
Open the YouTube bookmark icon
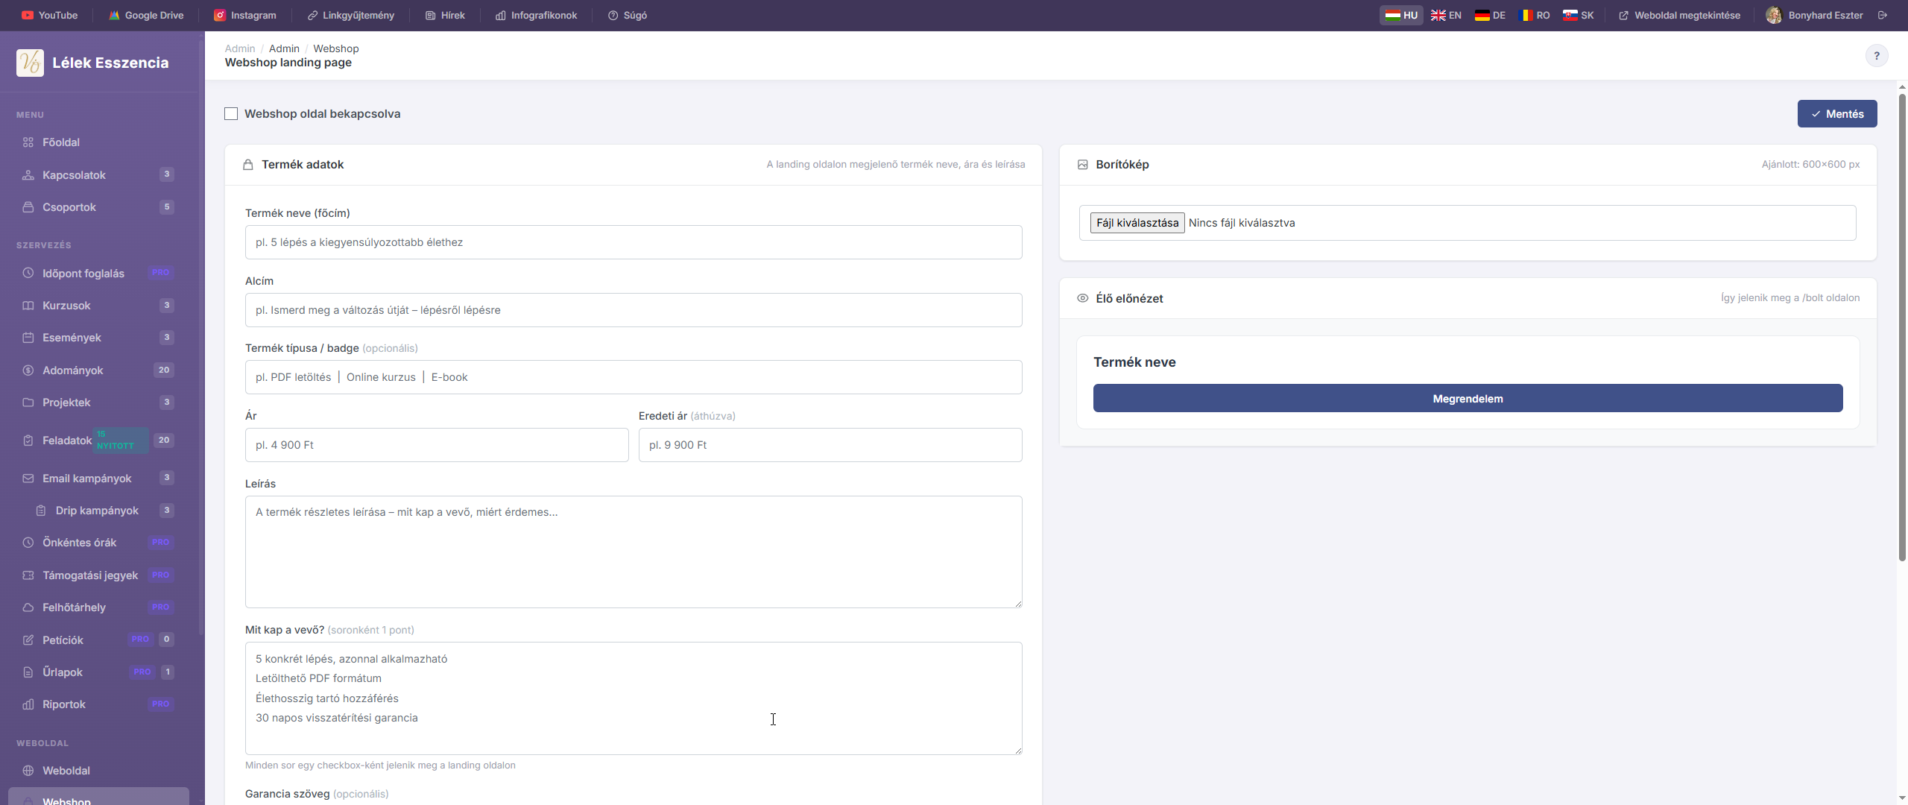28,15
